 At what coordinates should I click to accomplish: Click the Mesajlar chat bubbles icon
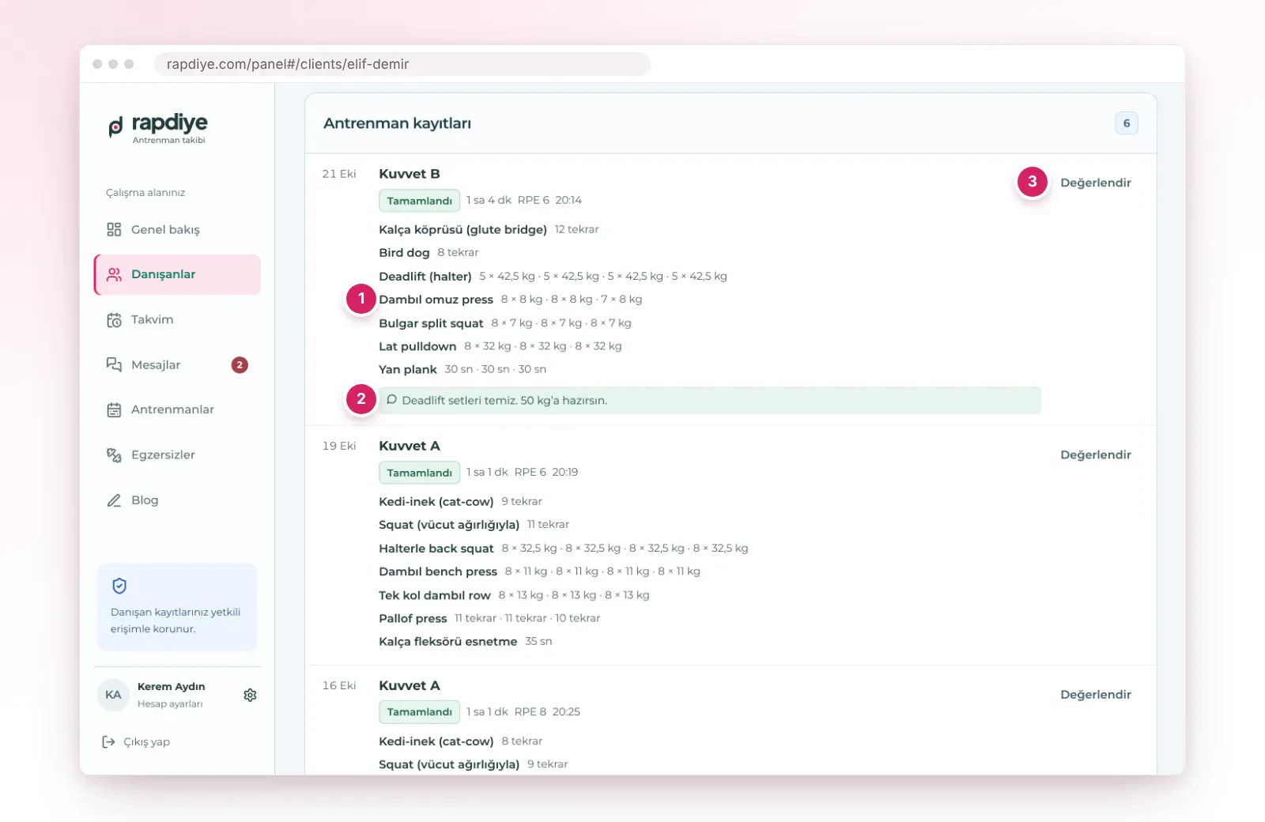tap(114, 364)
